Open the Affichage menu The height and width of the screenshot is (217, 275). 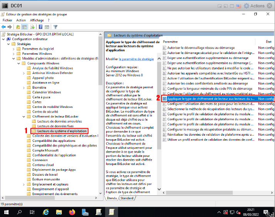(x=37, y=20)
